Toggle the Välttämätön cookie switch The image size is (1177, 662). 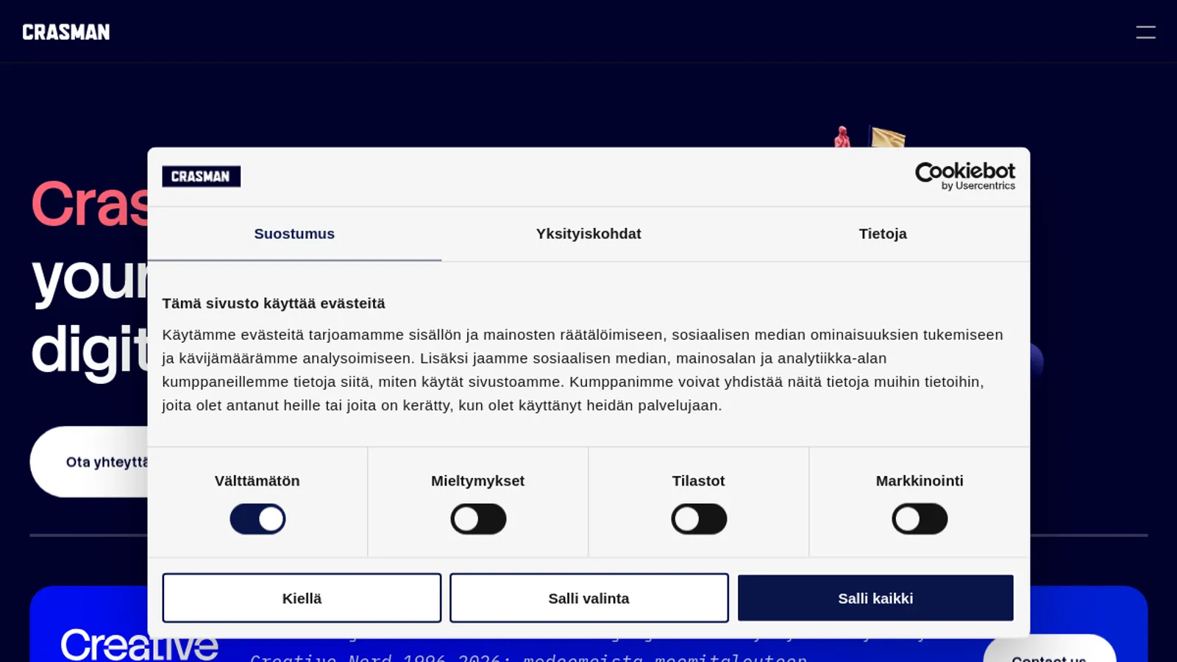tap(257, 519)
